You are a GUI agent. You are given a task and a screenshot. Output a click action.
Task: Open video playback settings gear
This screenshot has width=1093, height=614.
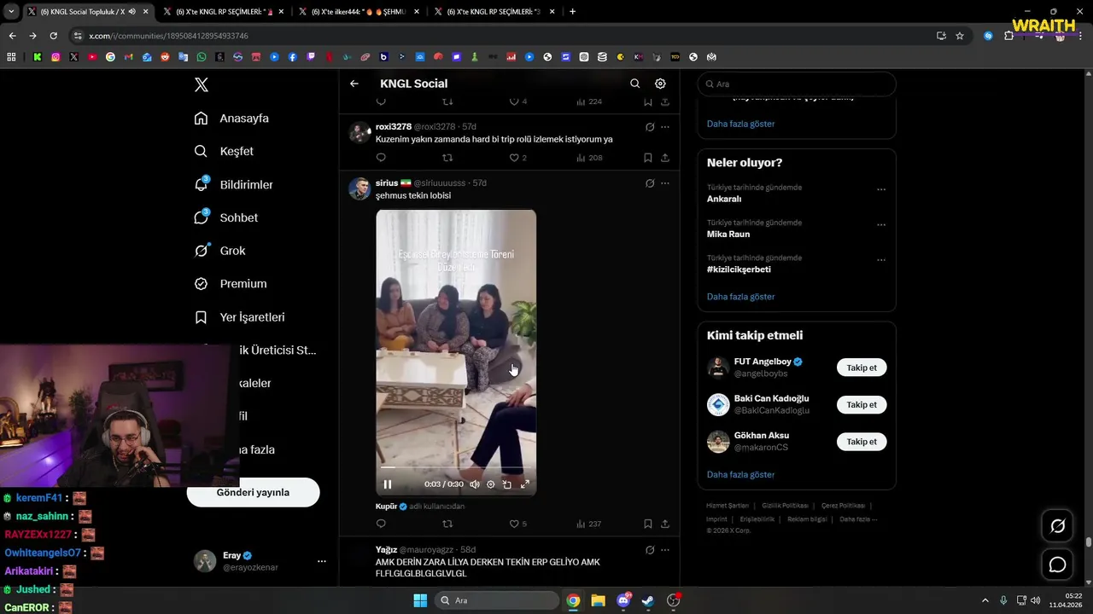490,484
